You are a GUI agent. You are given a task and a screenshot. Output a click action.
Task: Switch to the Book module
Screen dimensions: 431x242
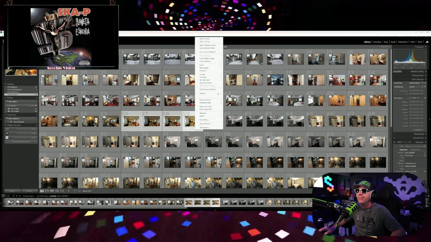click(393, 42)
